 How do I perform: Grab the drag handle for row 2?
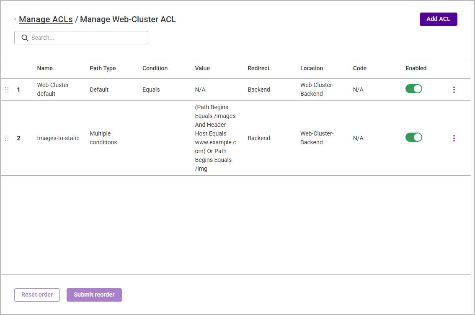7,138
